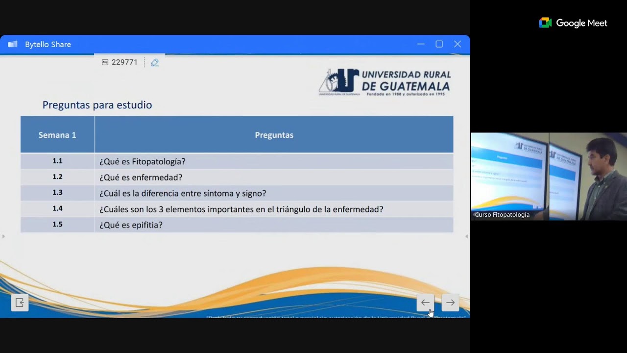627x353 pixels.
Task: Click the row number 1.2 cell
Action: pos(57,177)
